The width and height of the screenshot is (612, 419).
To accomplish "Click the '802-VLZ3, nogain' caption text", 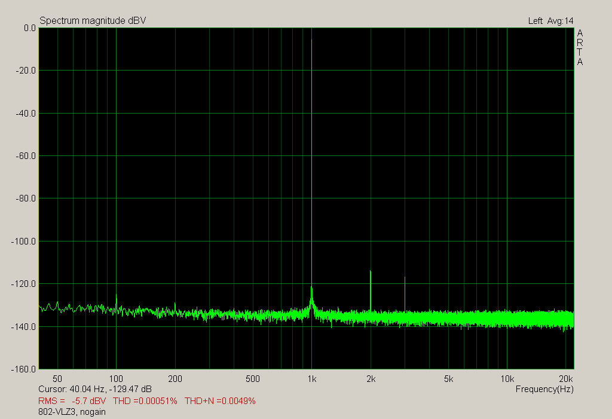I will pyautogui.click(x=74, y=412).
